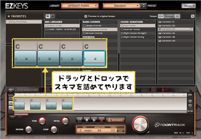Open the Library Upright Piano dropdown
201x139 pixels.
(80, 6)
